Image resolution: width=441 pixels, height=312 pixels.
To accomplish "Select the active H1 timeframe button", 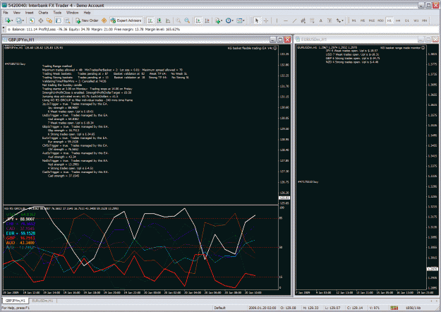I will click(x=389, y=20).
